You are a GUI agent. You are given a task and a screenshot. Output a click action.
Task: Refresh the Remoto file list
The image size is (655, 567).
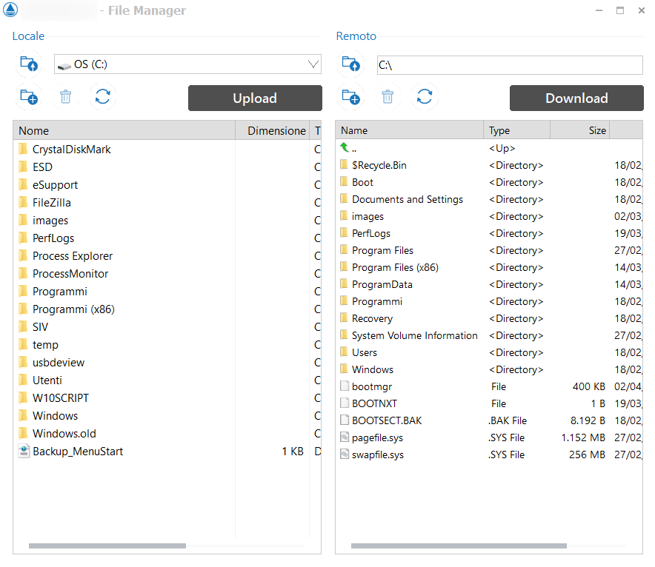425,97
